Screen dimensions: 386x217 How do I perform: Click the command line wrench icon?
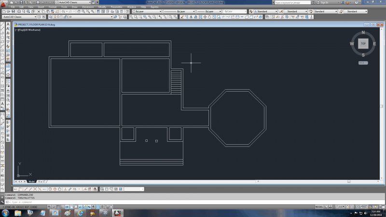pyautogui.click(x=2, y=202)
